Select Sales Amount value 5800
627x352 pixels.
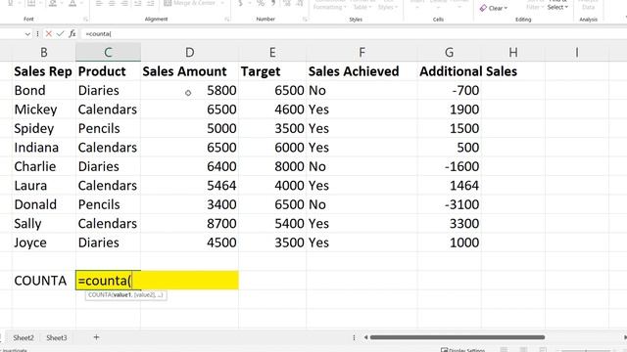click(x=189, y=90)
